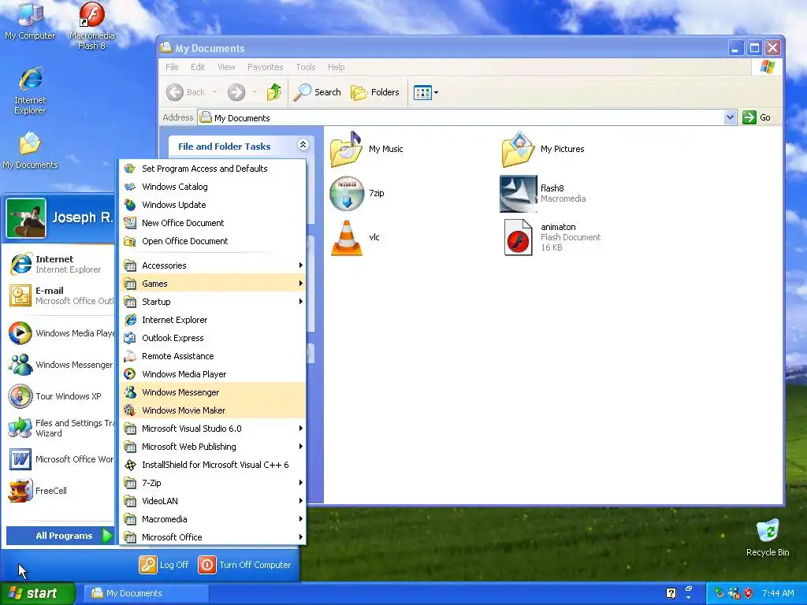Expand the Games submenu

click(x=213, y=284)
